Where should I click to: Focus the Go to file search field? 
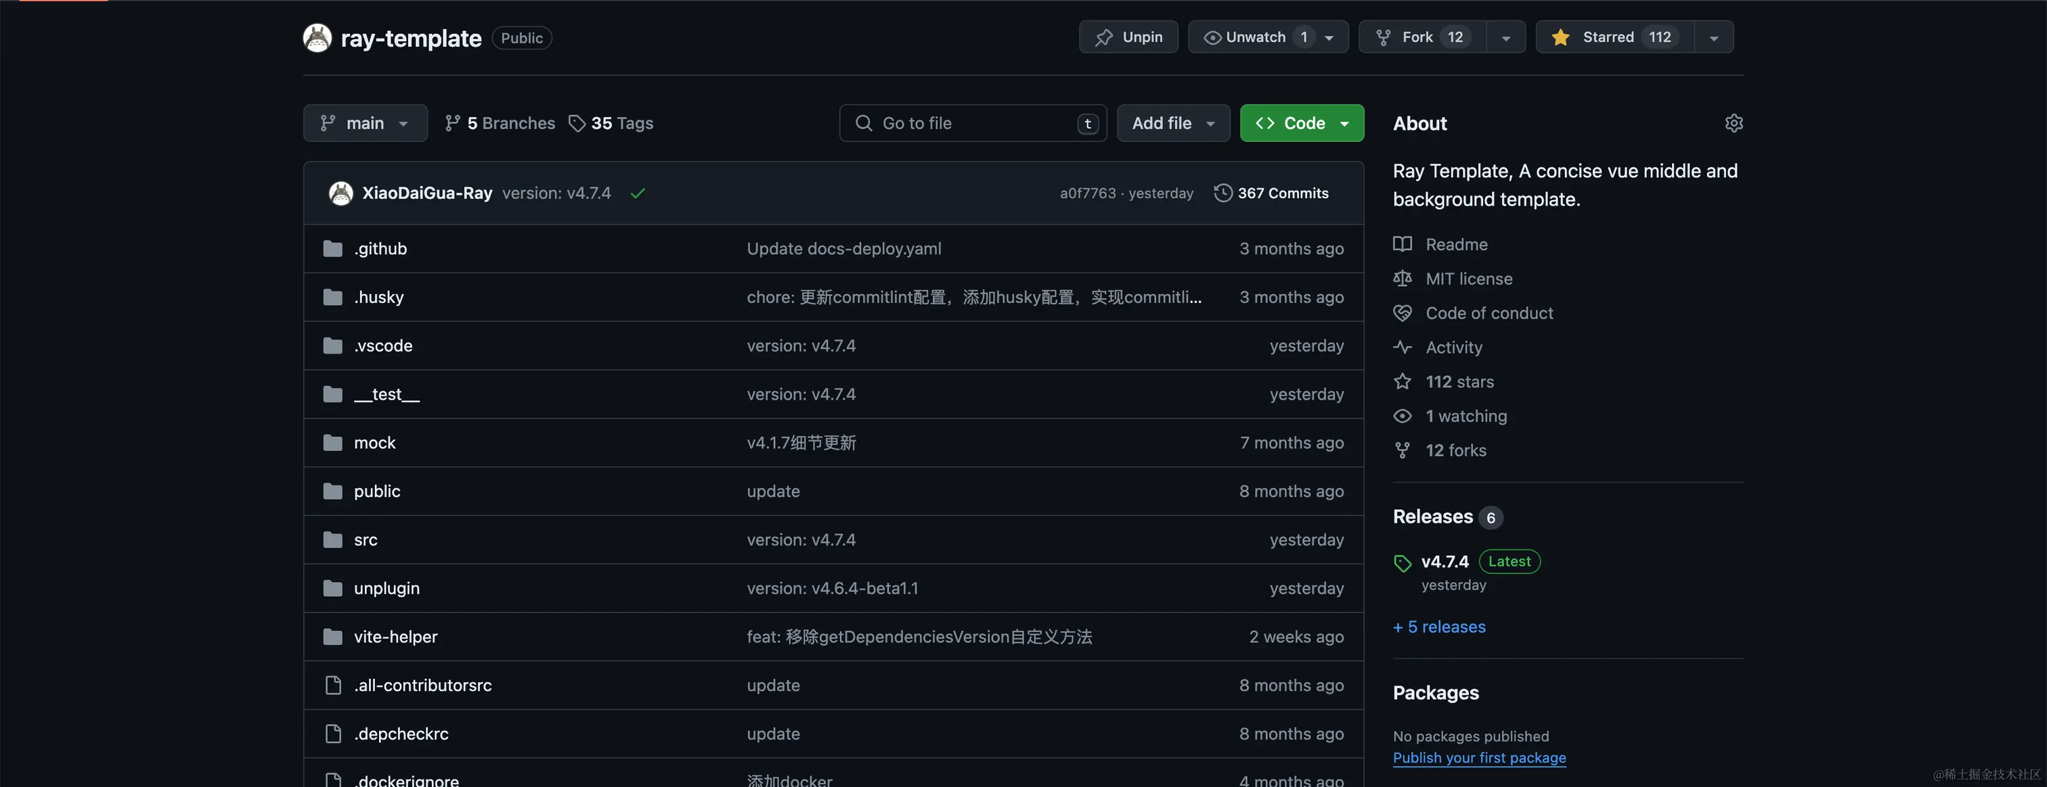tap(973, 123)
